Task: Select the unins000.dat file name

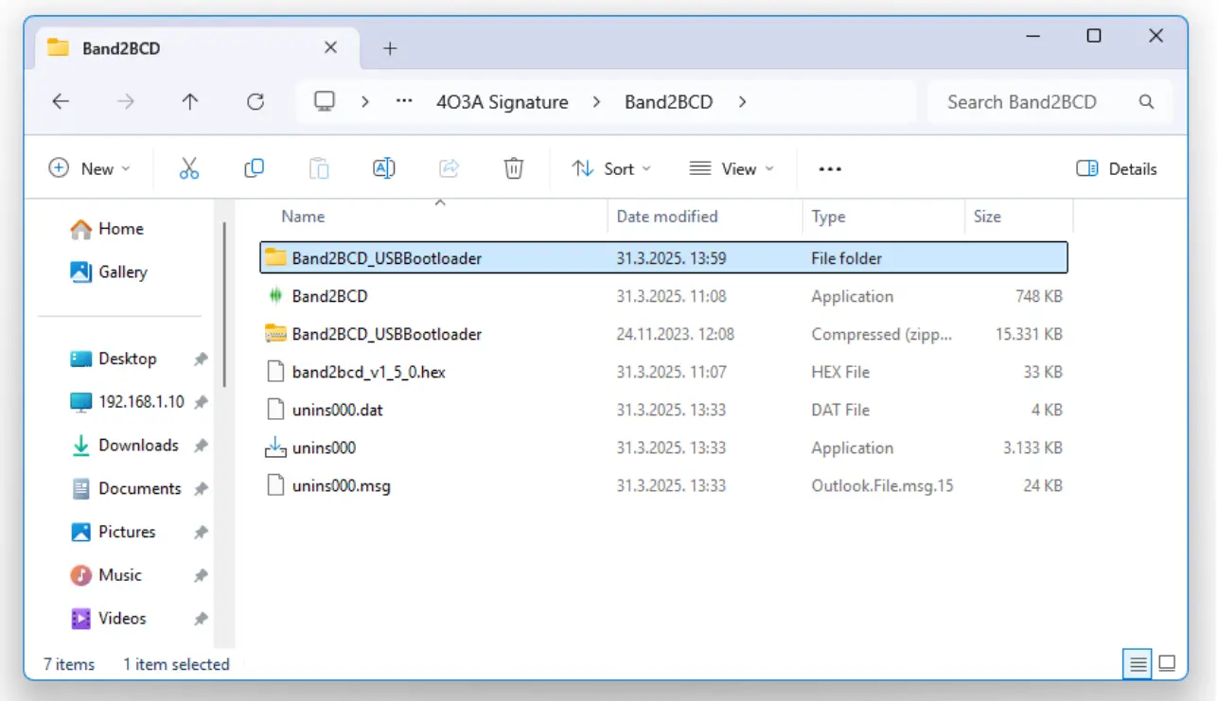Action: click(x=338, y=410)
